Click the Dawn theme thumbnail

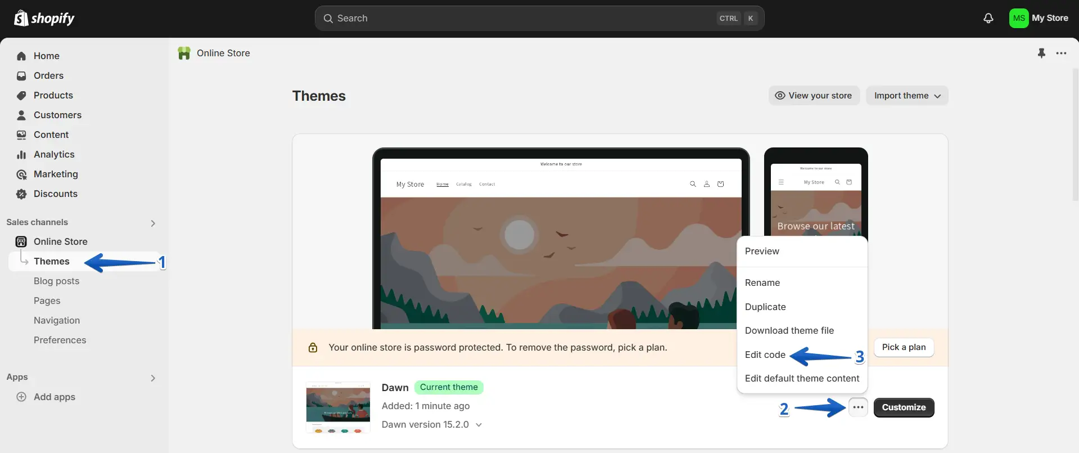tap(338, 407)
